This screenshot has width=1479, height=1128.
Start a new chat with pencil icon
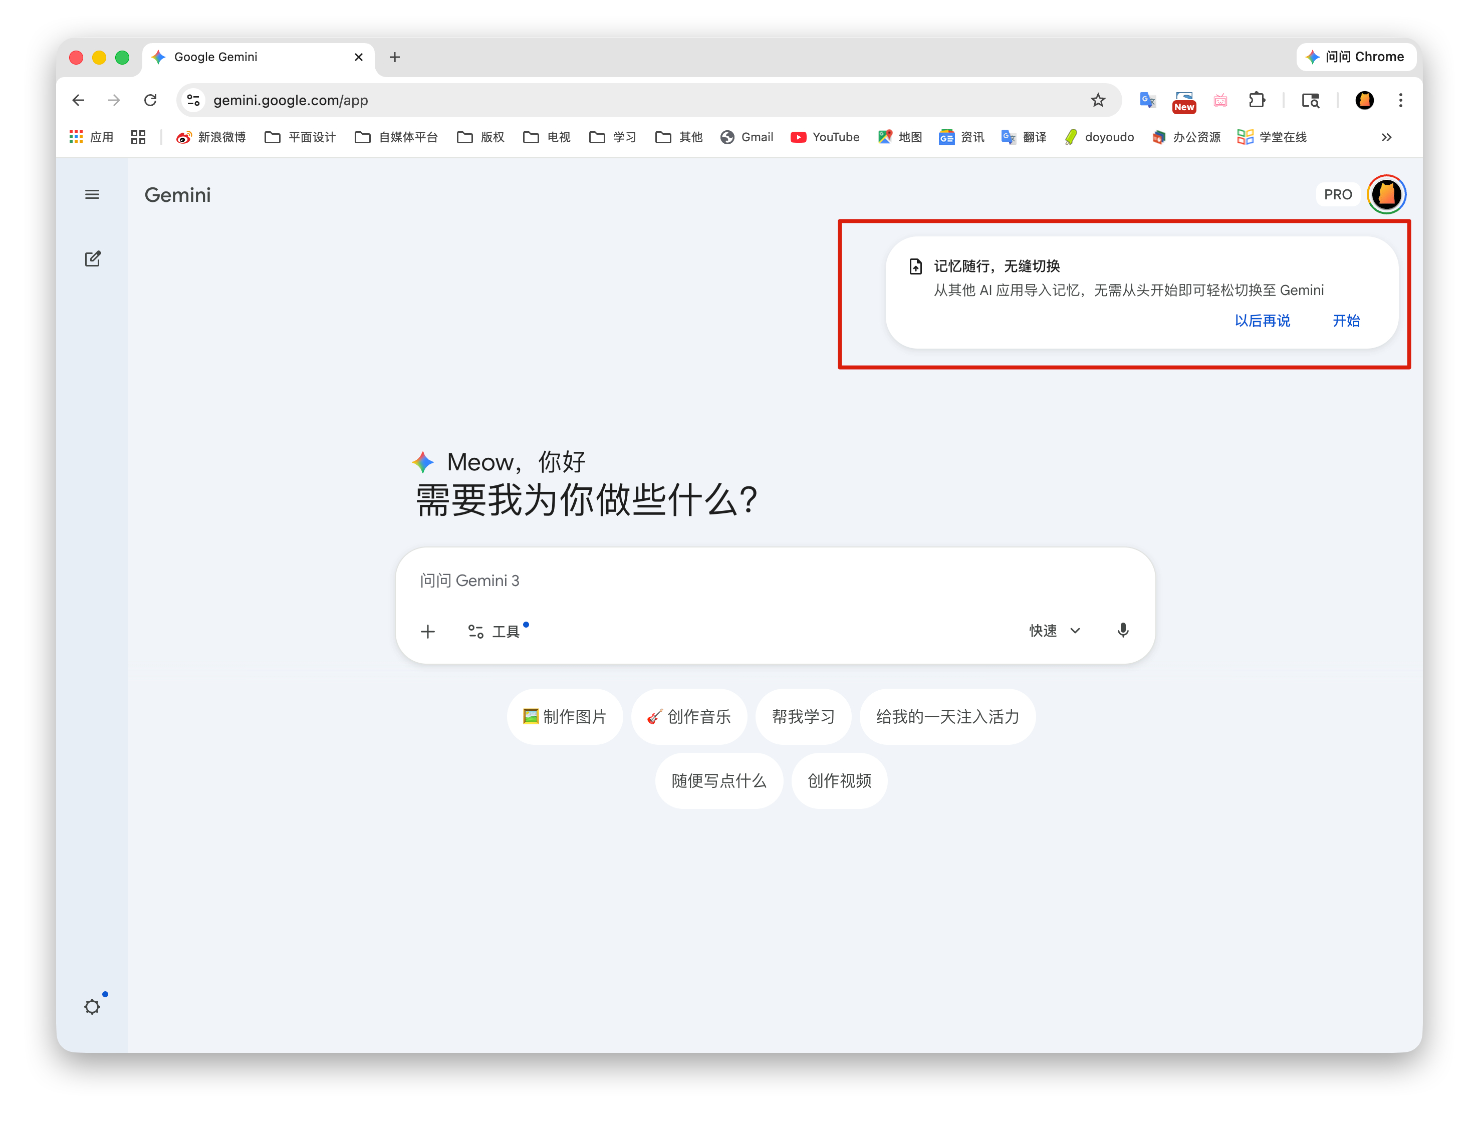(93, 259)
